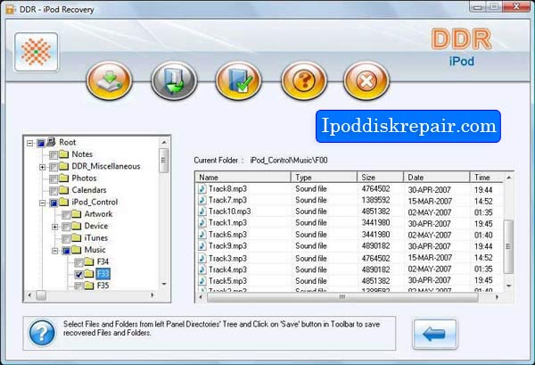Toggle the iPod_Control checkbox
Image resolution: width=535 pixels, height=365 pixels.
53,203
